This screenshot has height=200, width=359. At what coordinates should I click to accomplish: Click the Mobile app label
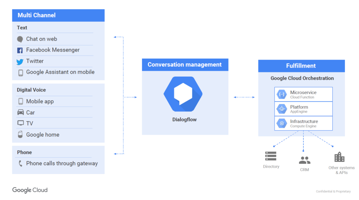tap(40, 101)
